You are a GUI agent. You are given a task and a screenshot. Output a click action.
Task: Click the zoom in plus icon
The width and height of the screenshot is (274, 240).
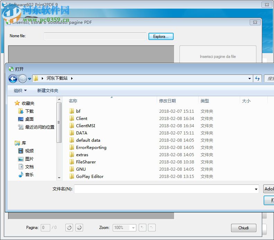(142, 228)
